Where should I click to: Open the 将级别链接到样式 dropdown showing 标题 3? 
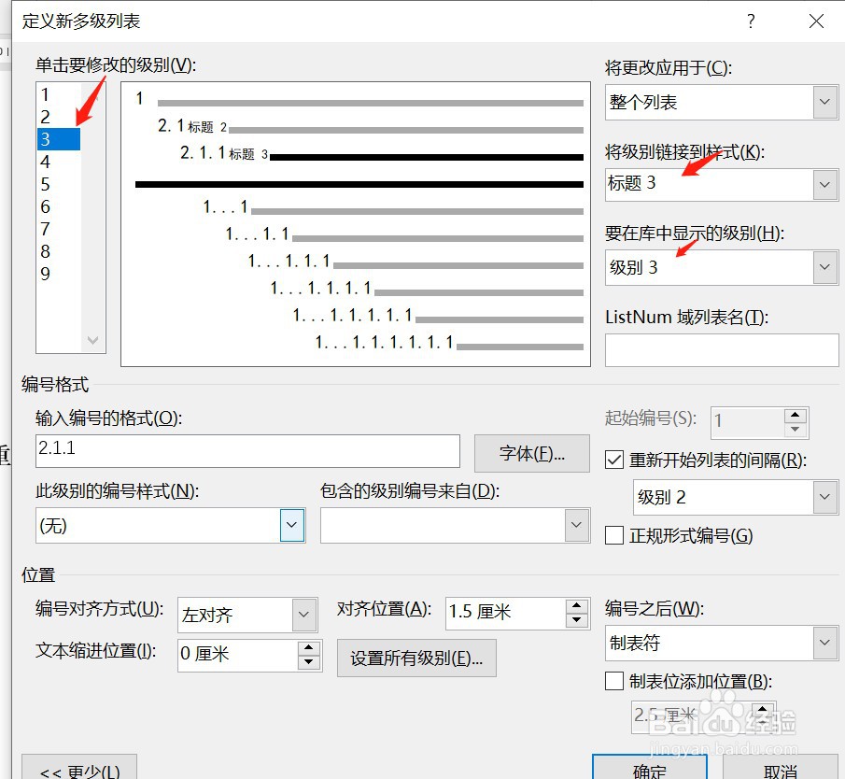point(824,184)
